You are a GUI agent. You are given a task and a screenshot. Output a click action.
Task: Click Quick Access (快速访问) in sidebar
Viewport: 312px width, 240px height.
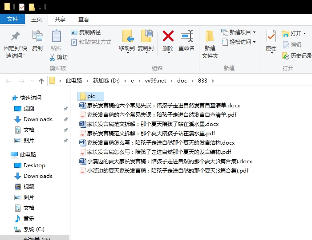pyautogui.click(x=26, y=98)
